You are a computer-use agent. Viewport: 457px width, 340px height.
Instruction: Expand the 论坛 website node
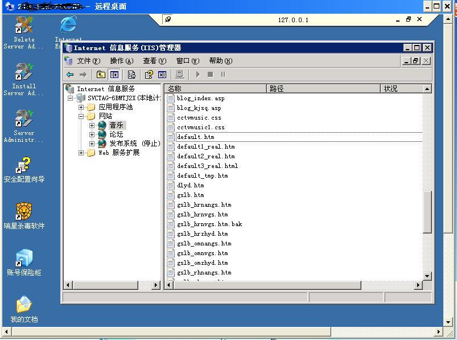92,134
